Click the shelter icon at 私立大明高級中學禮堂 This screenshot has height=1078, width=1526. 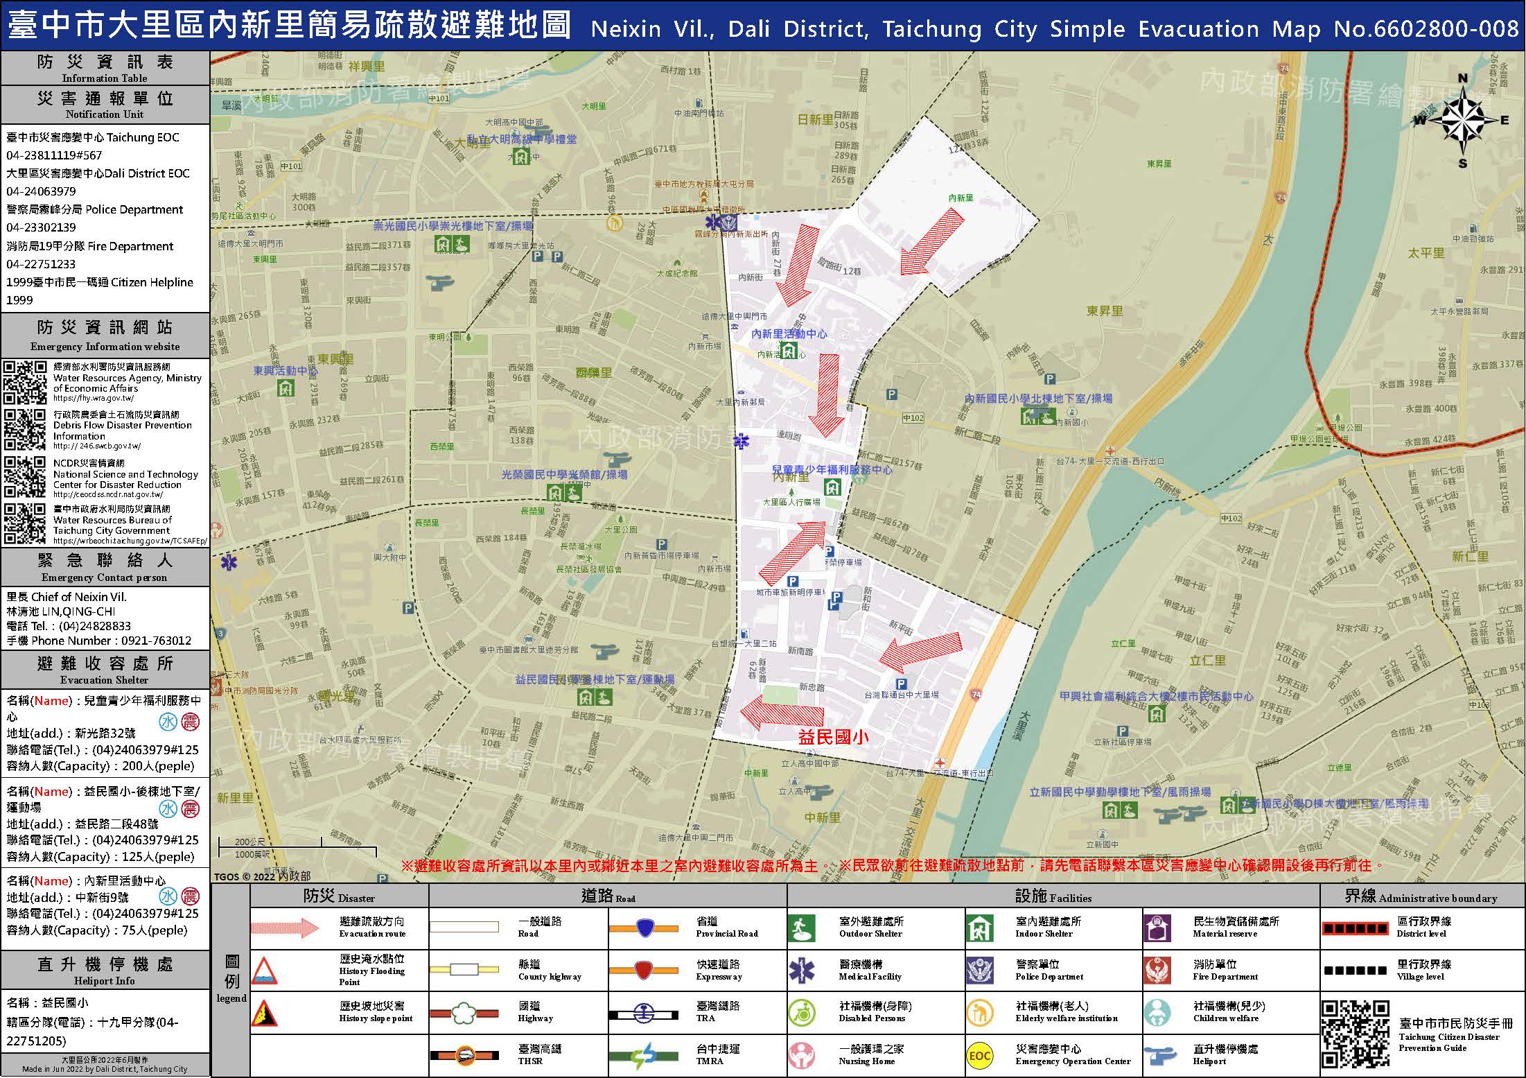click(520, 157)
